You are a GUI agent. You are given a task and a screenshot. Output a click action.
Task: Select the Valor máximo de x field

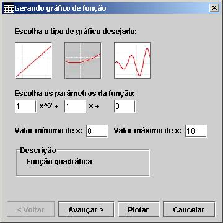196,131
